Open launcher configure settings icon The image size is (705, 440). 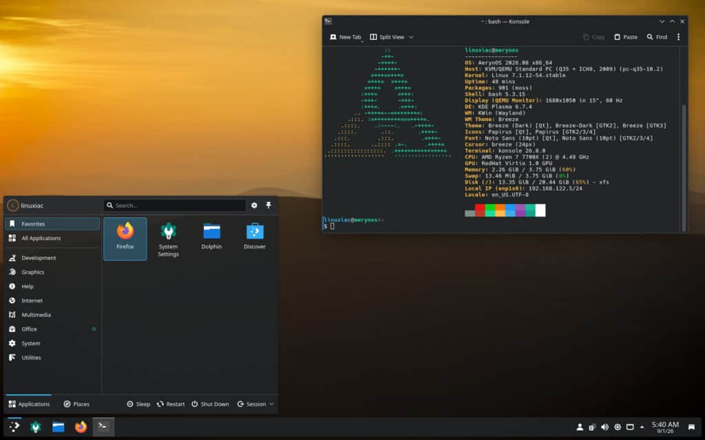tap(254, 205)
